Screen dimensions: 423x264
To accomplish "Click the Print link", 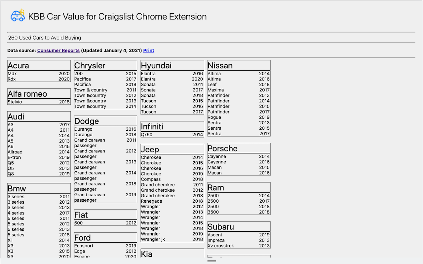I will (149, 50).
